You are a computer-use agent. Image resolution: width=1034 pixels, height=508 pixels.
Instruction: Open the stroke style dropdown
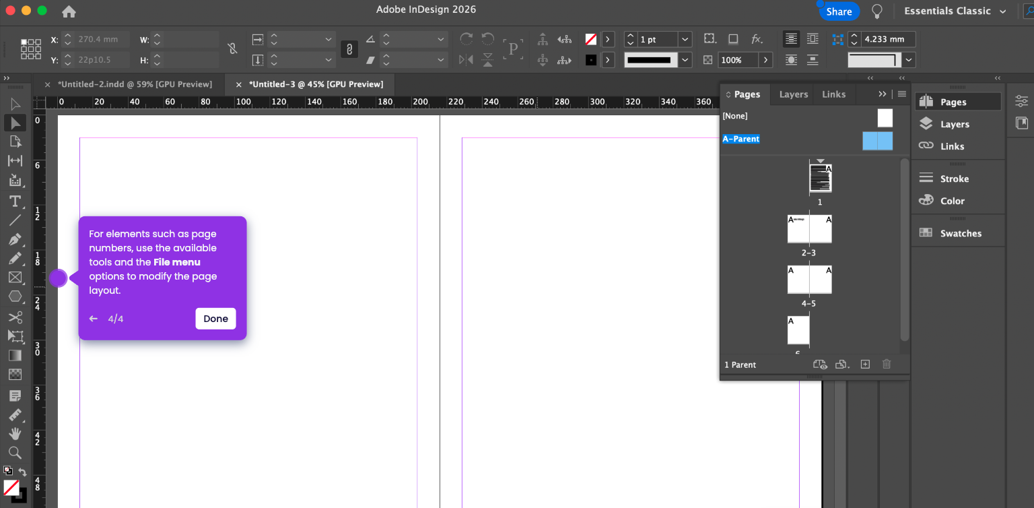tap(685, 60)
